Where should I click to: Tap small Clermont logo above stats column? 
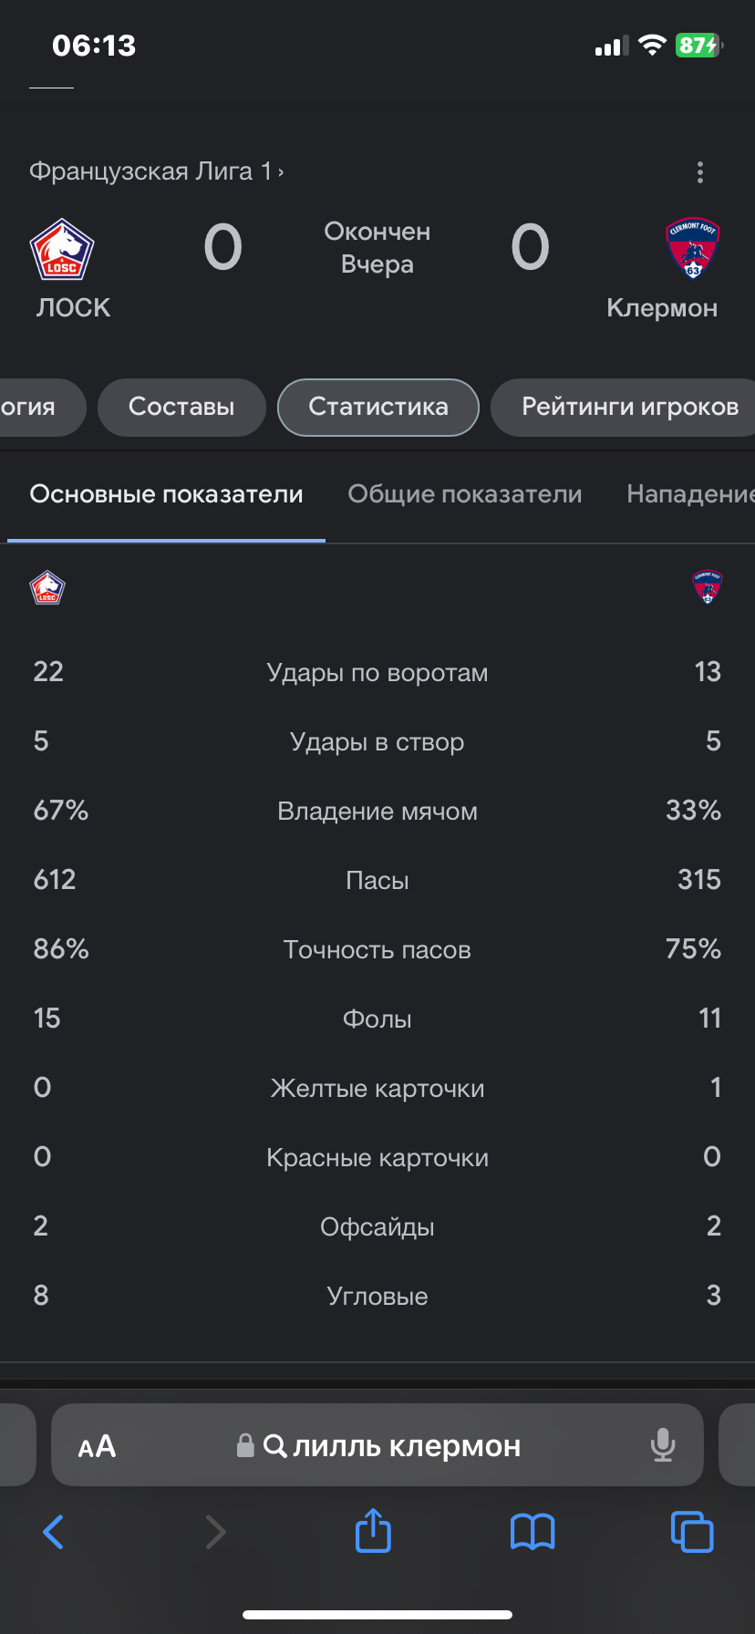[707, 587]
